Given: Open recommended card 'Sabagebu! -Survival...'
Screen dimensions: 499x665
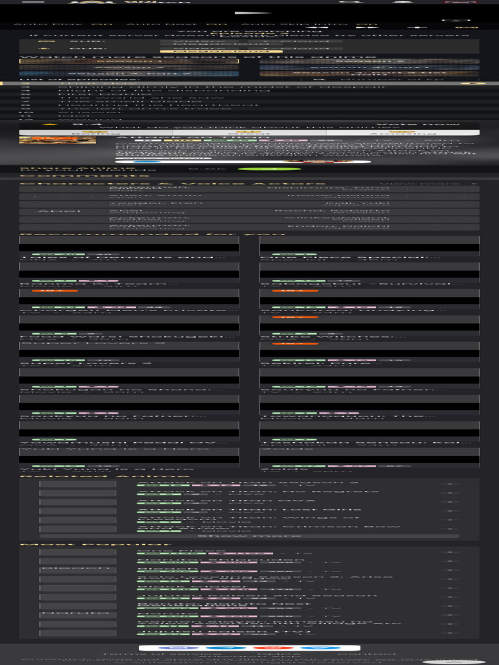Looking at the screenshot, I should [x=370, y=273].
